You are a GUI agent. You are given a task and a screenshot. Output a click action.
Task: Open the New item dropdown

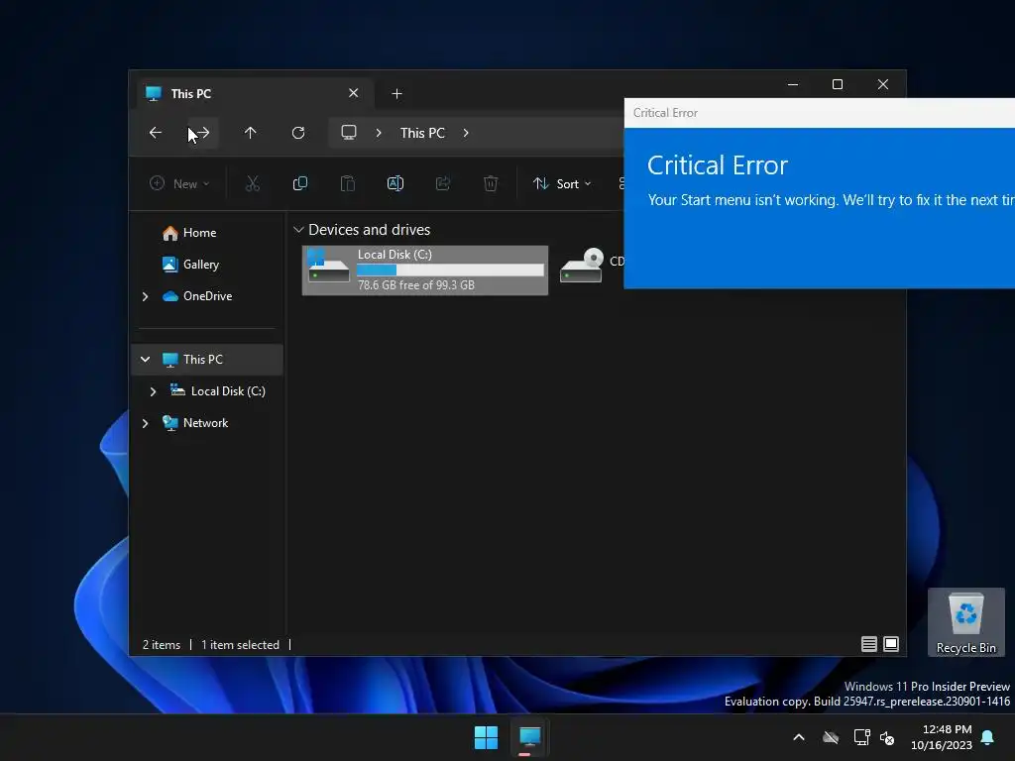[x=179, y=183]
